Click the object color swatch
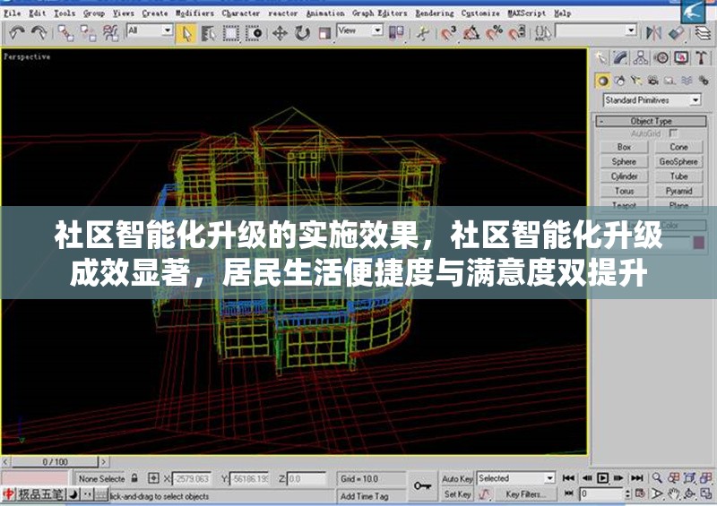Viewport: 717px width, 506px height. coord(699,242)
